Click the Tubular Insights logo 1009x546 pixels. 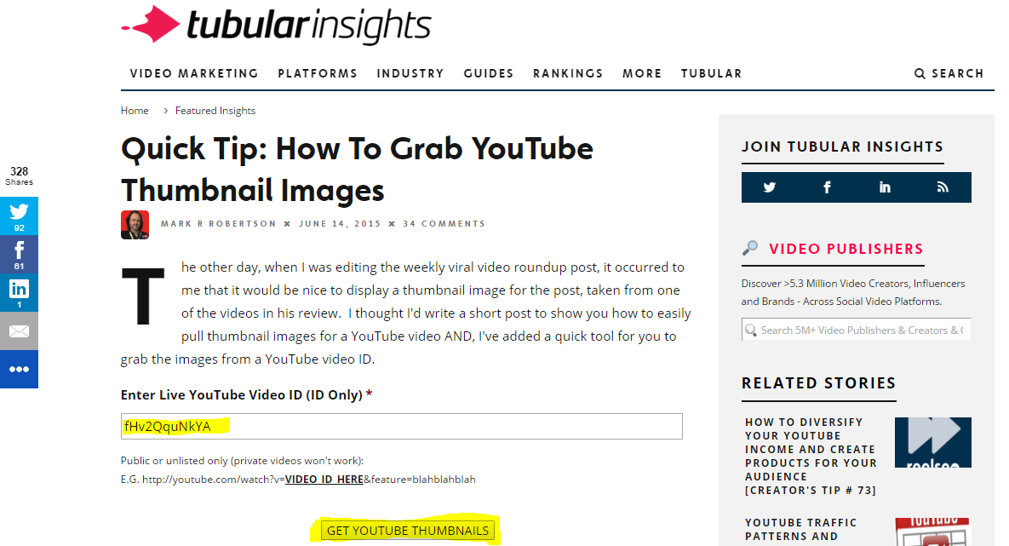(x=276, y=25)
